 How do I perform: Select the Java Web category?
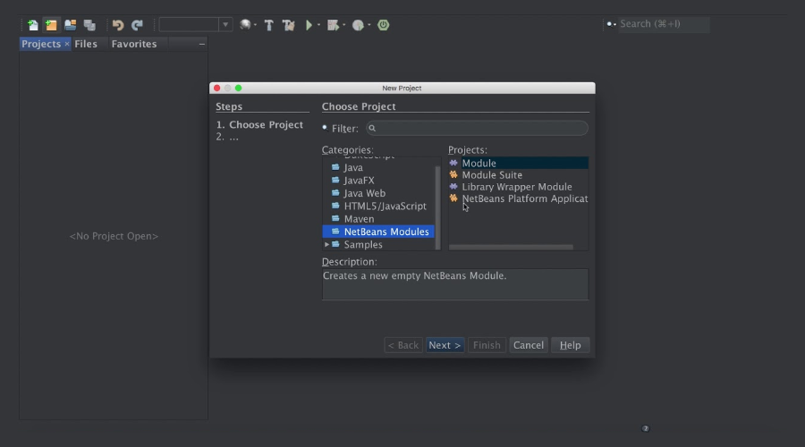coord(365,193)
